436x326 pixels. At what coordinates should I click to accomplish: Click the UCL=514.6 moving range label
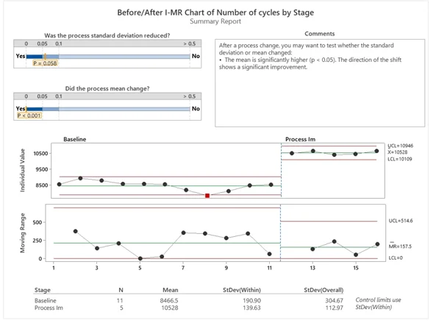click(x=401, y=221)
